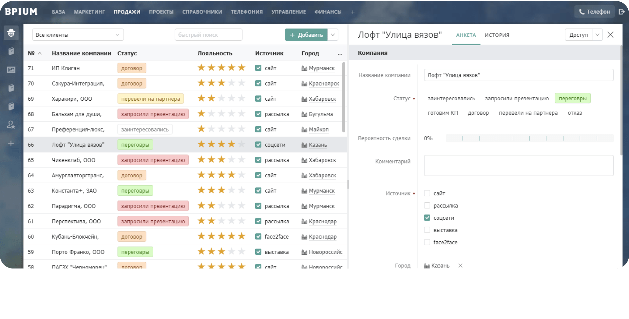Viewport: 629px width, 319px height.
Task: Open Красноярск city link in row 70
Action: [x=324, y=84]
